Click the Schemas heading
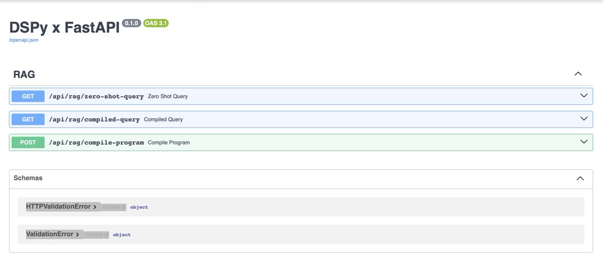Viewport: 603px width, 261px height. tap(28, 178)
